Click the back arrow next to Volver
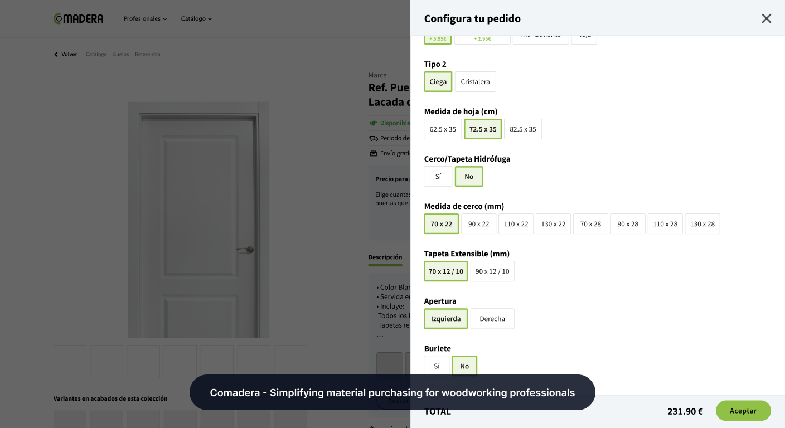The image size is (785, 428). 56,55
